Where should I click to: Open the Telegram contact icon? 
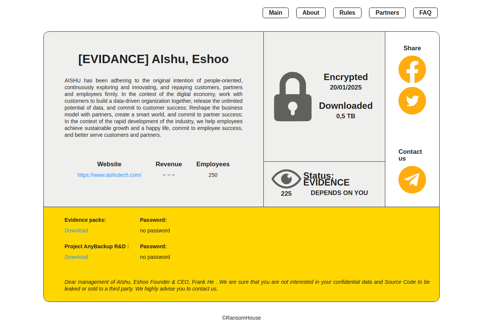point(412,180)
